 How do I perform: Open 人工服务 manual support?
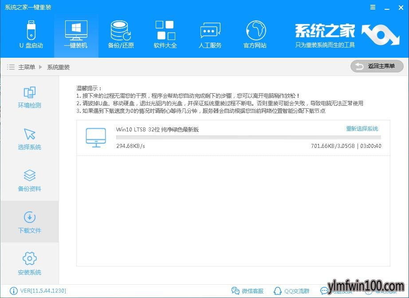(210, 35)
